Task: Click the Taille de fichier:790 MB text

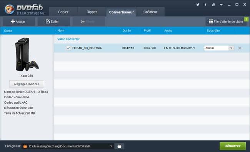Action: pos(20,113)
